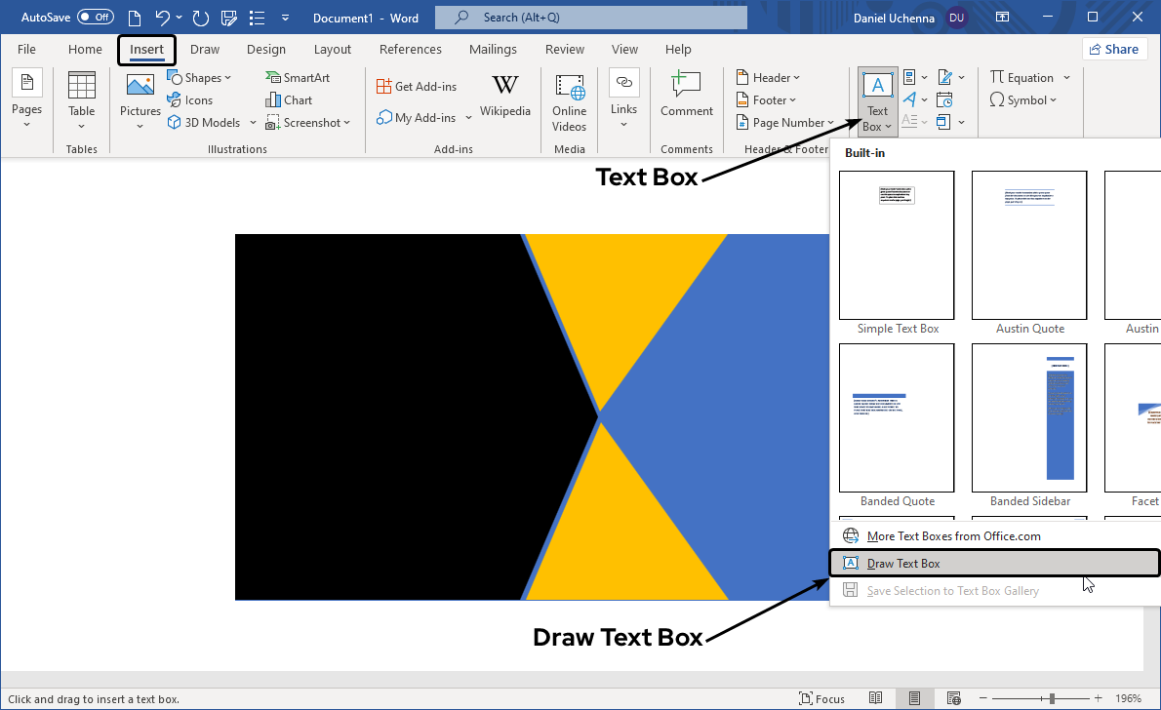The height and width of the screenshot is (710, 1161).
Task: Switch to Print Layout view
Action: coord(914,698)
